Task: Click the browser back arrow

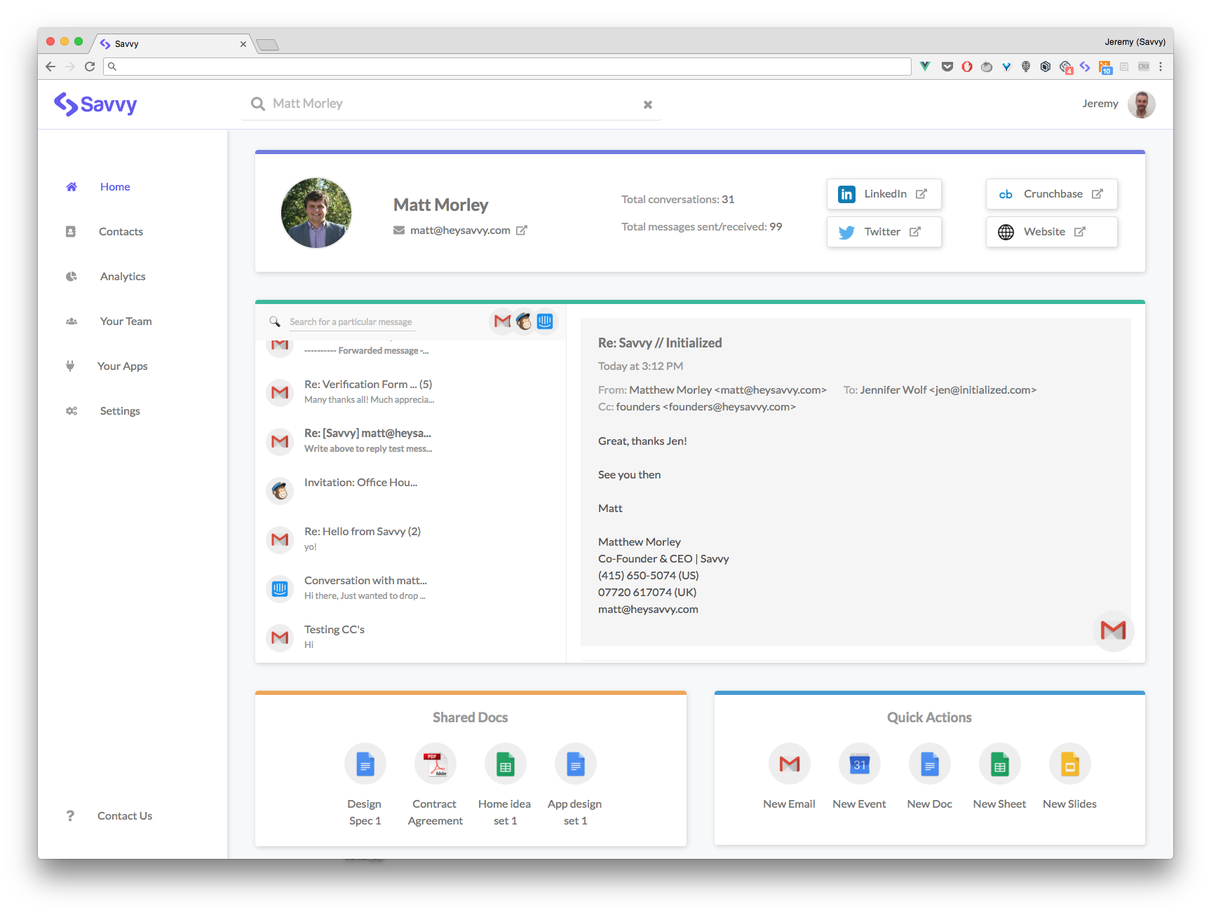Action: click(50, 67)
